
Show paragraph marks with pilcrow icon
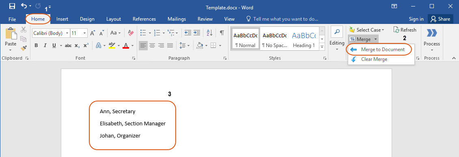222,33
